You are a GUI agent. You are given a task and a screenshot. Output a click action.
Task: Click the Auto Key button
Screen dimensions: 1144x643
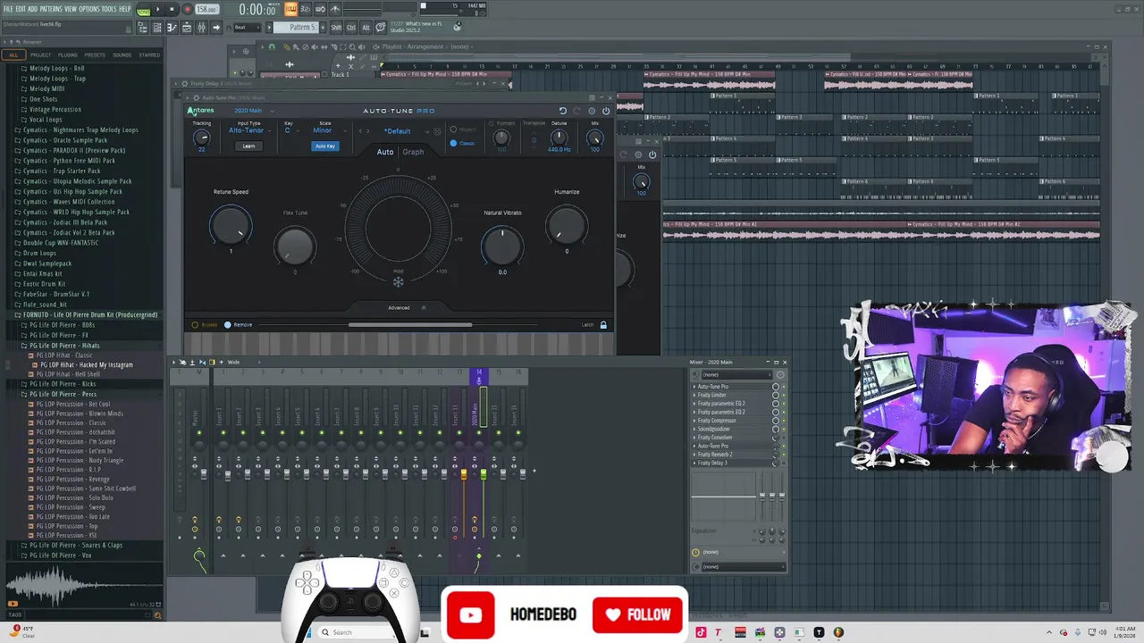[x=325, y=146]
